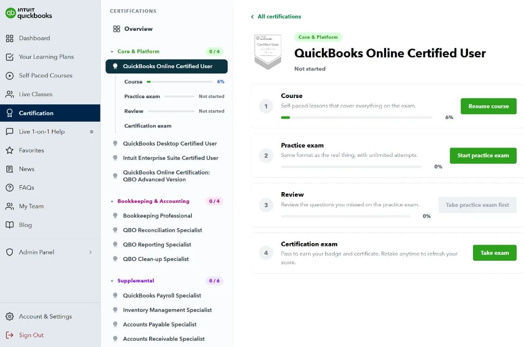Open Dashboard grid icon
The image size is (524, 347).
[x=10, y=38]
